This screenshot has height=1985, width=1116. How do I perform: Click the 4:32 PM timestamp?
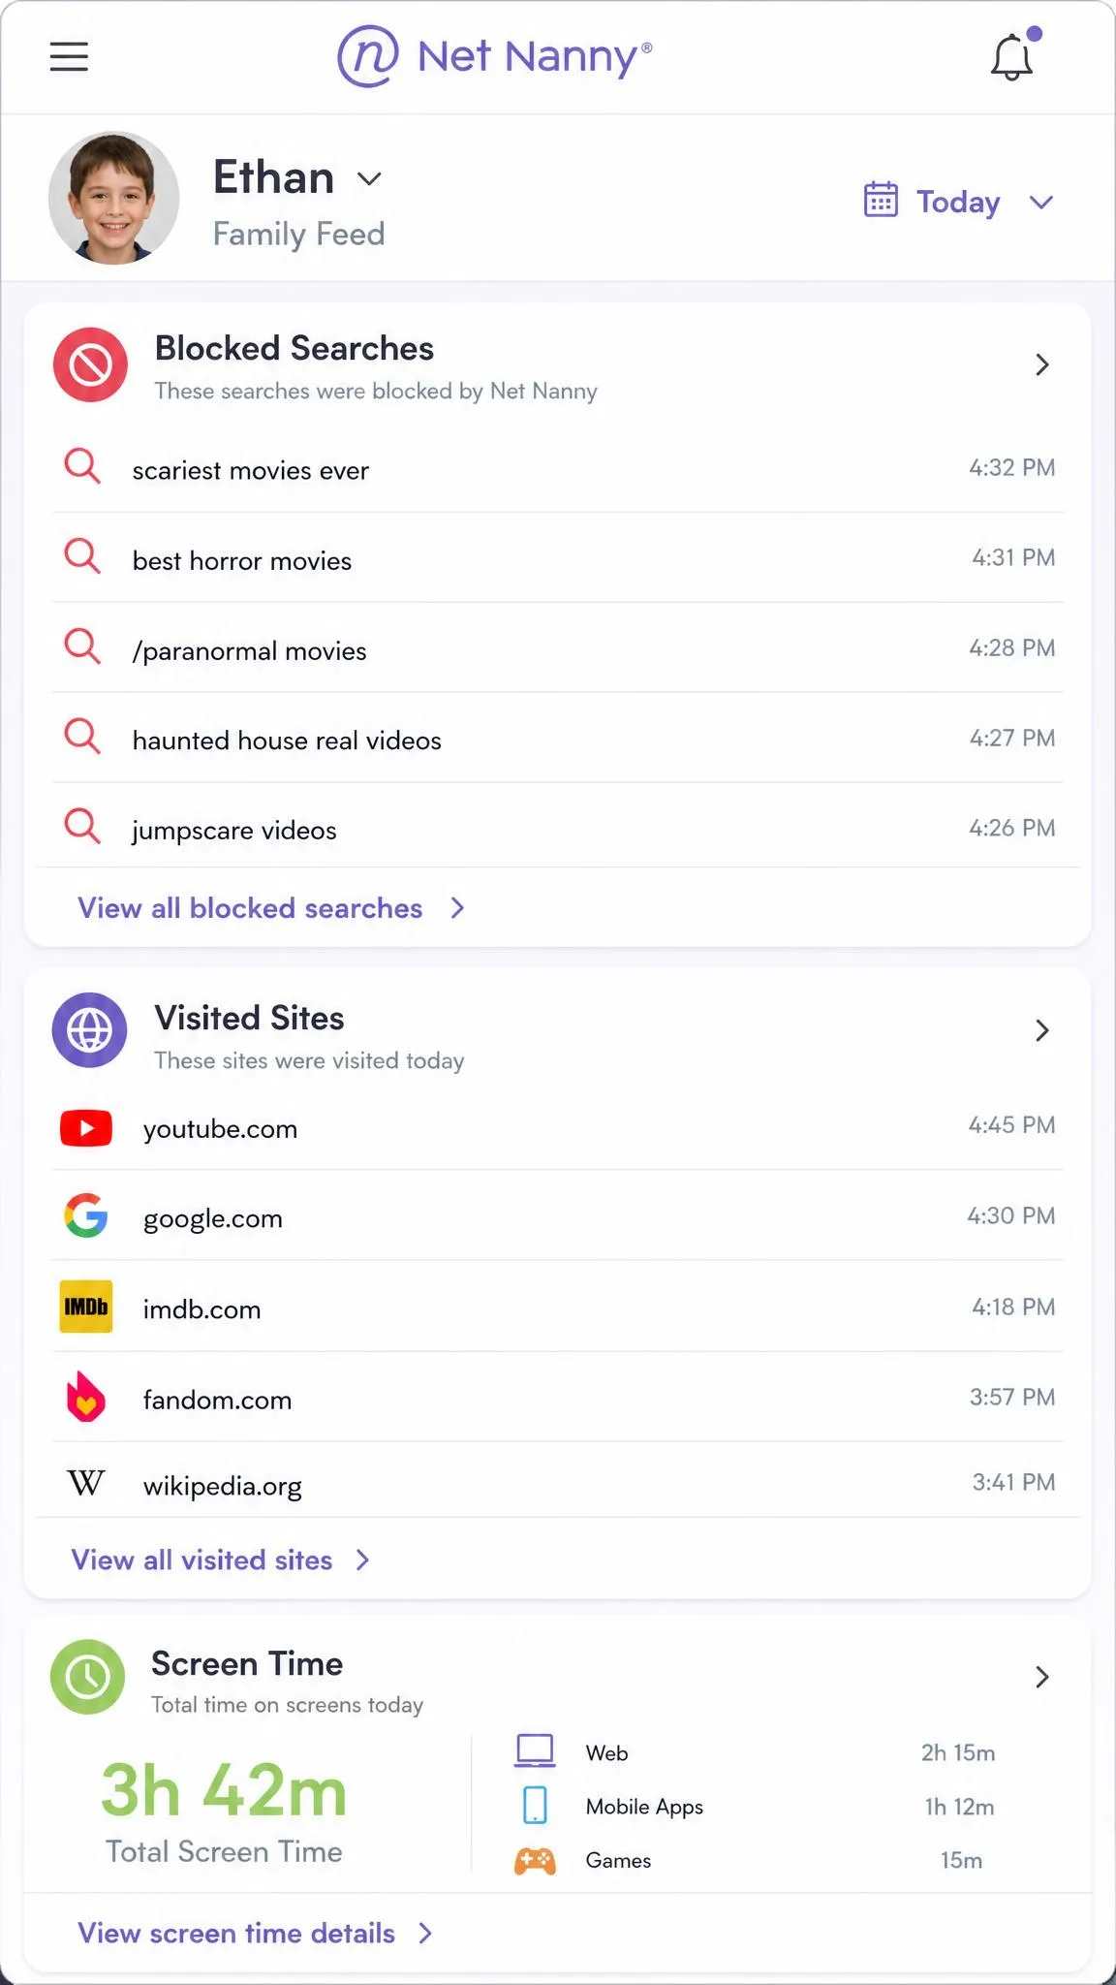point(1012,467)
